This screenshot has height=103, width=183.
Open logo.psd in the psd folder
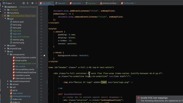click(x=17, y=34)
